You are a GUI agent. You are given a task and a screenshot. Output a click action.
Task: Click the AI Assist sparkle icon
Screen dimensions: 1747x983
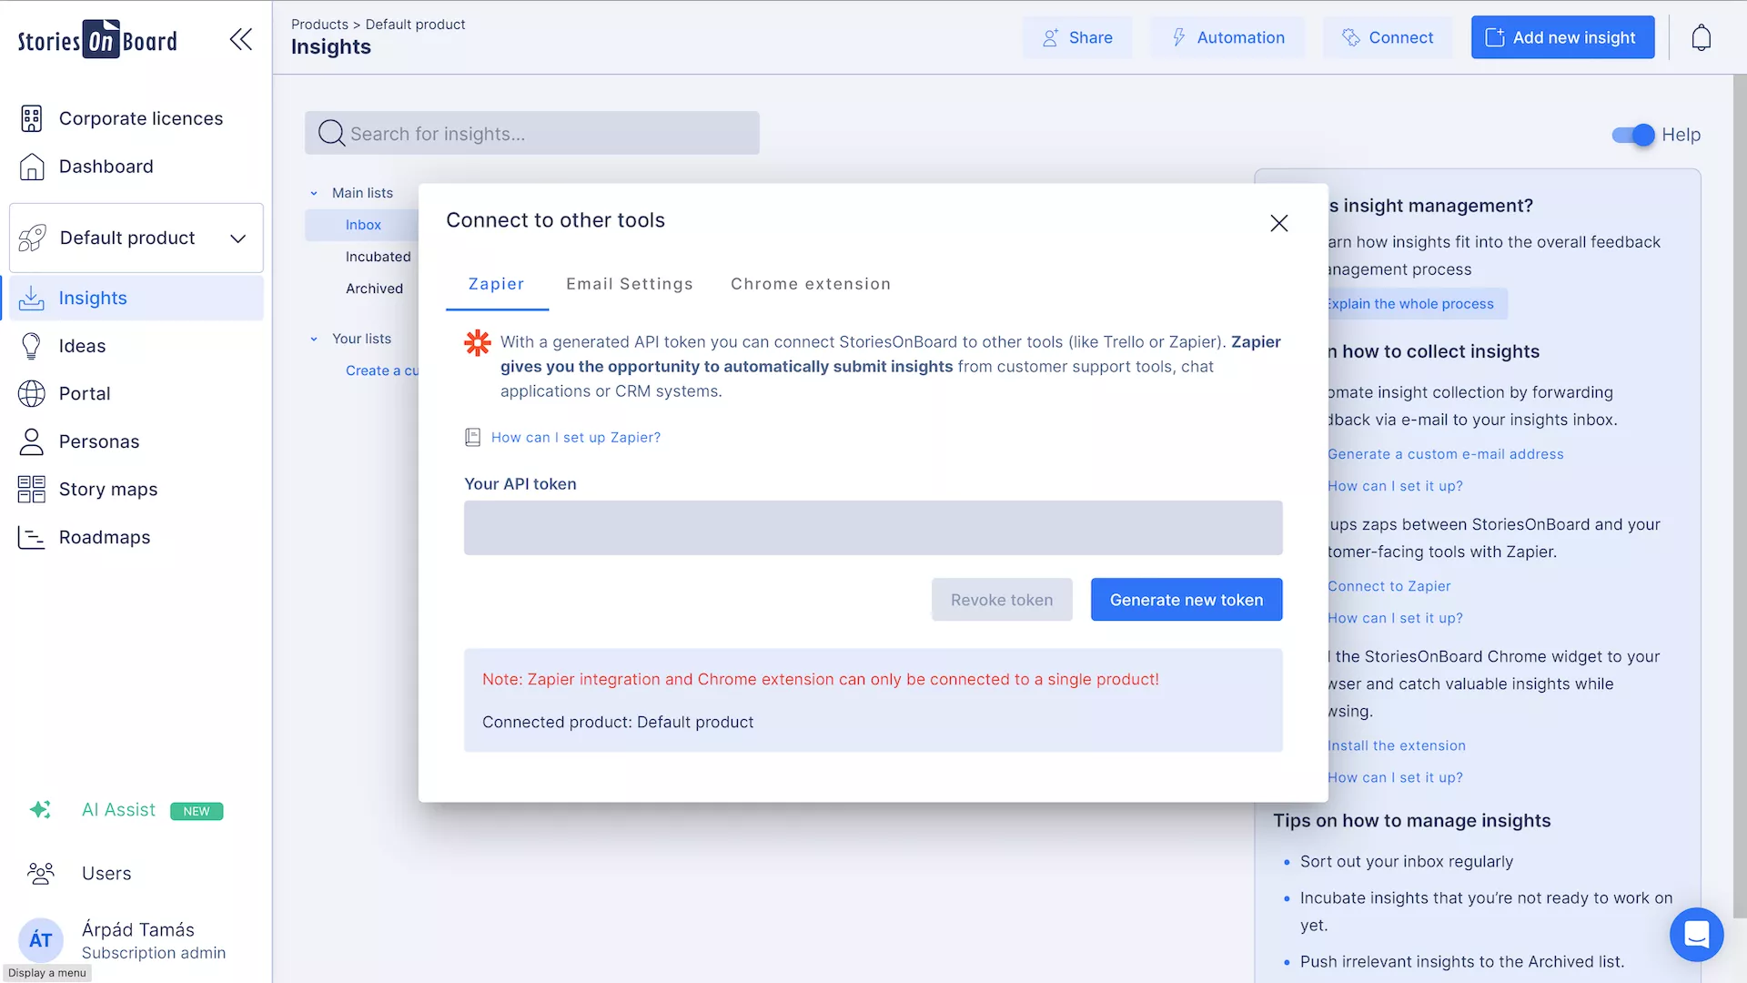[x=40, y=810]
